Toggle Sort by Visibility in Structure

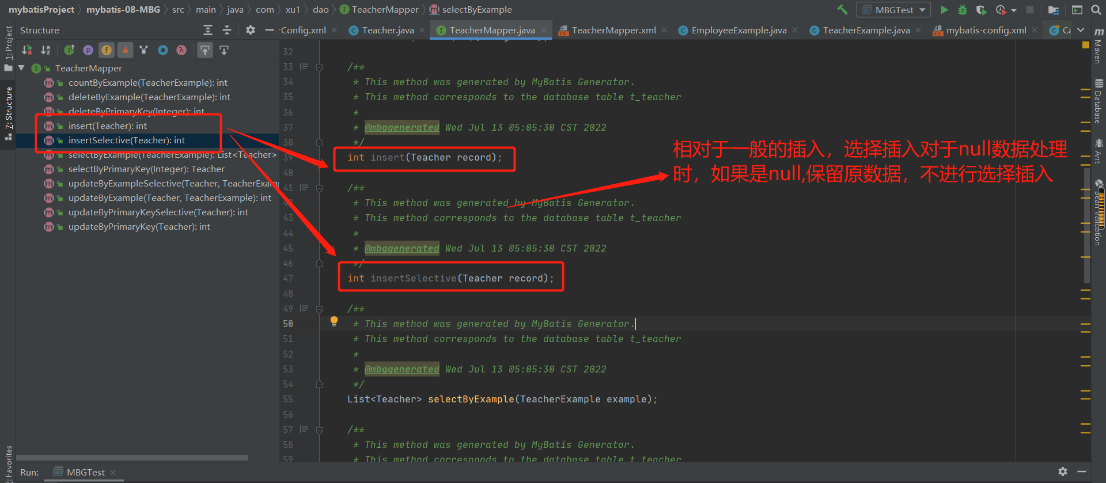pos(26,50)
